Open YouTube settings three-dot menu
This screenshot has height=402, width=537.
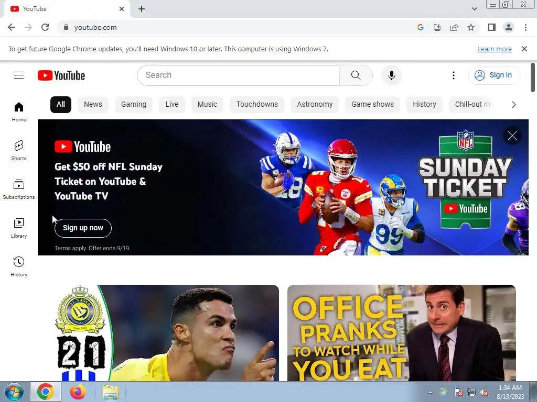pos(454,75)
